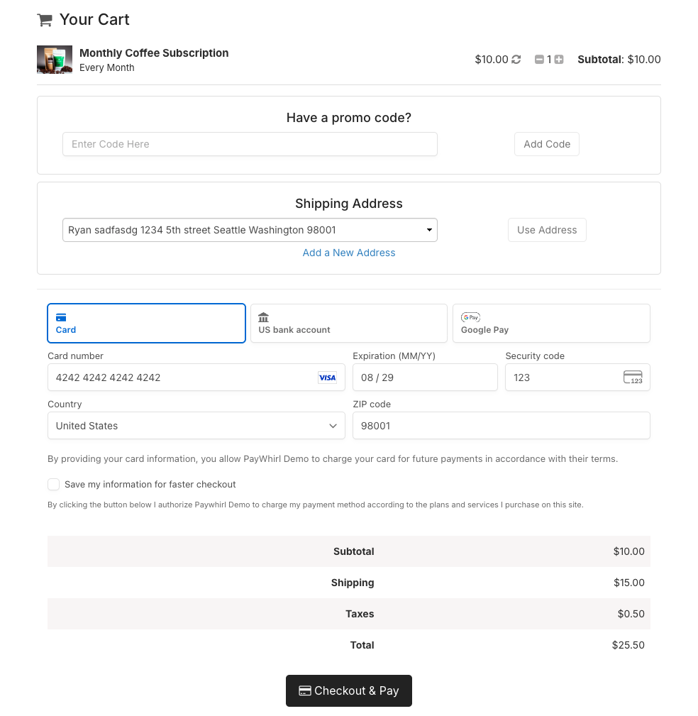Follow the Add a New Address link
Image resolution: width=698 pixels, height=716 pixels.
pos(349,253)
